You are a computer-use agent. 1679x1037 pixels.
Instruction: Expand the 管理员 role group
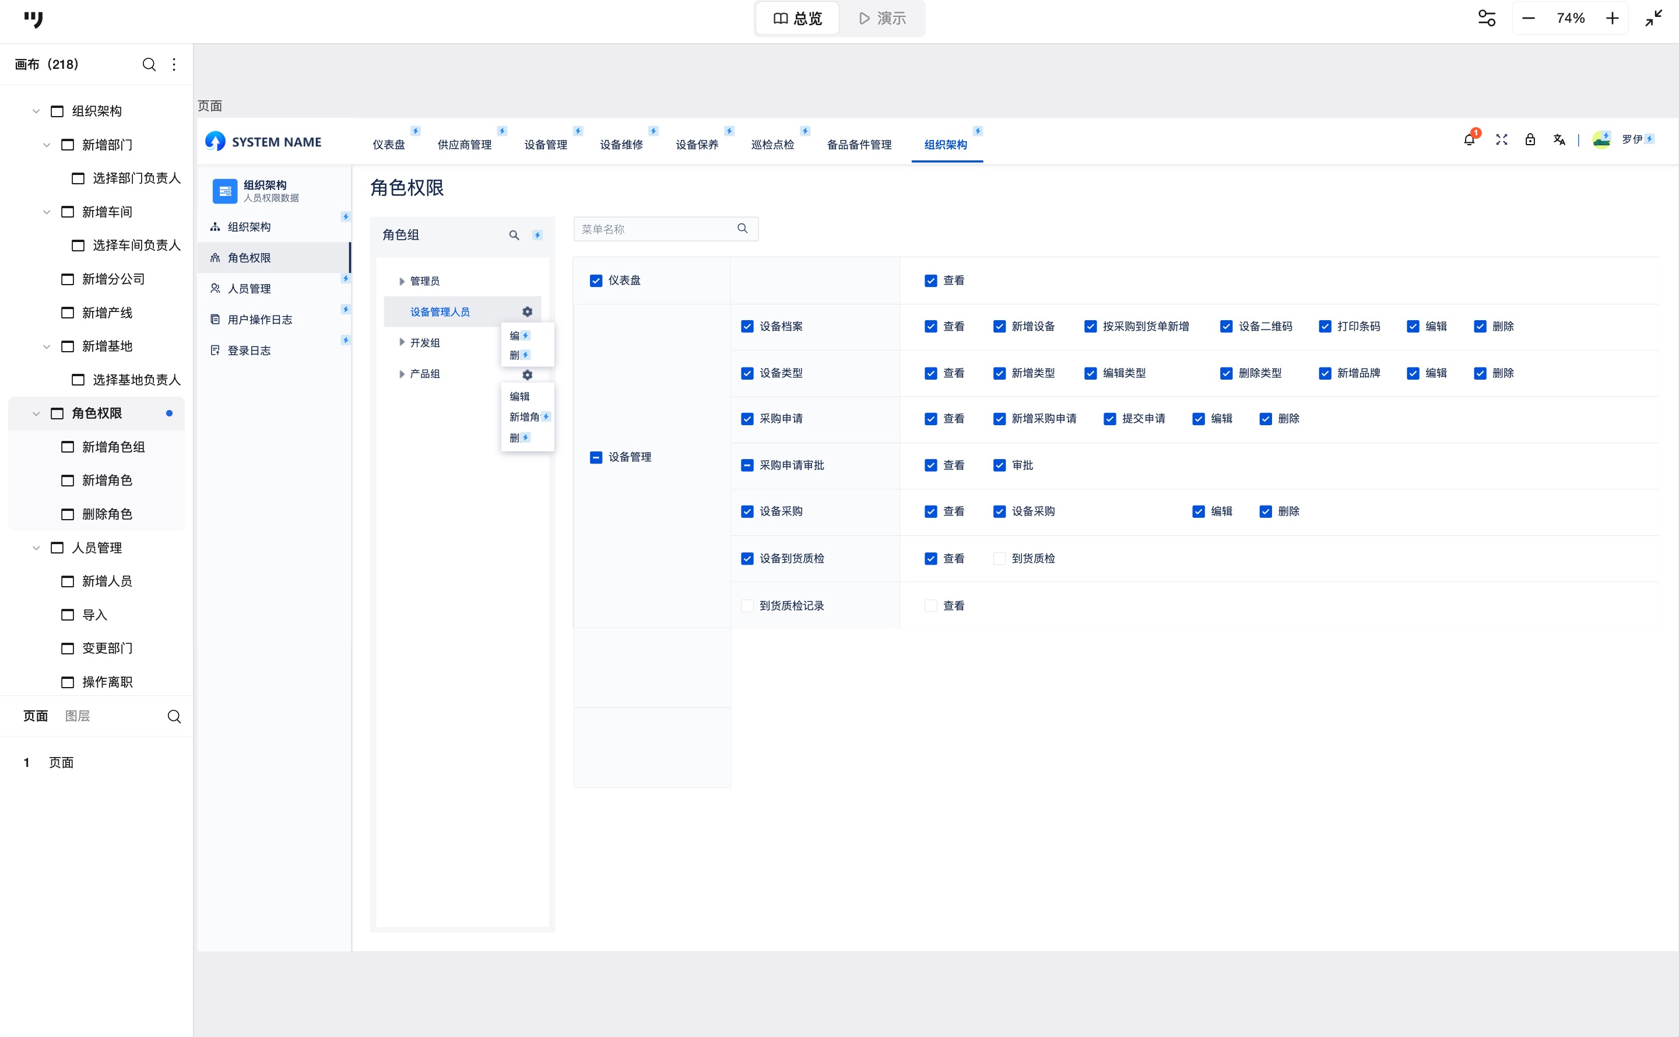coord(402,281)
